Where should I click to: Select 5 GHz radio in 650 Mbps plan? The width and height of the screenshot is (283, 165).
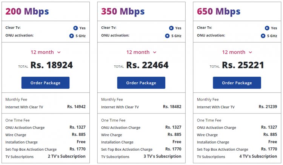[263, 36]
